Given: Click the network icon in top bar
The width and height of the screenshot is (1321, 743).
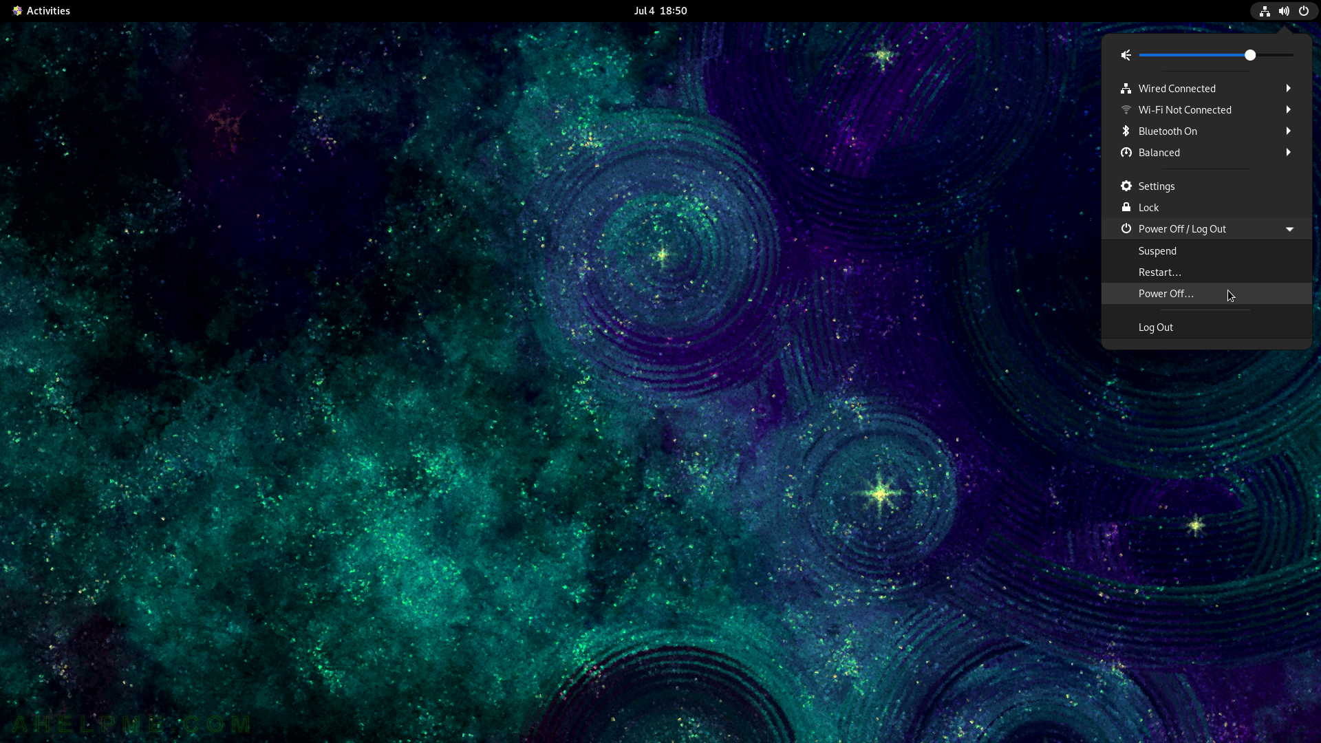Looking at the screenshot, I should [x=1265, y=11].
